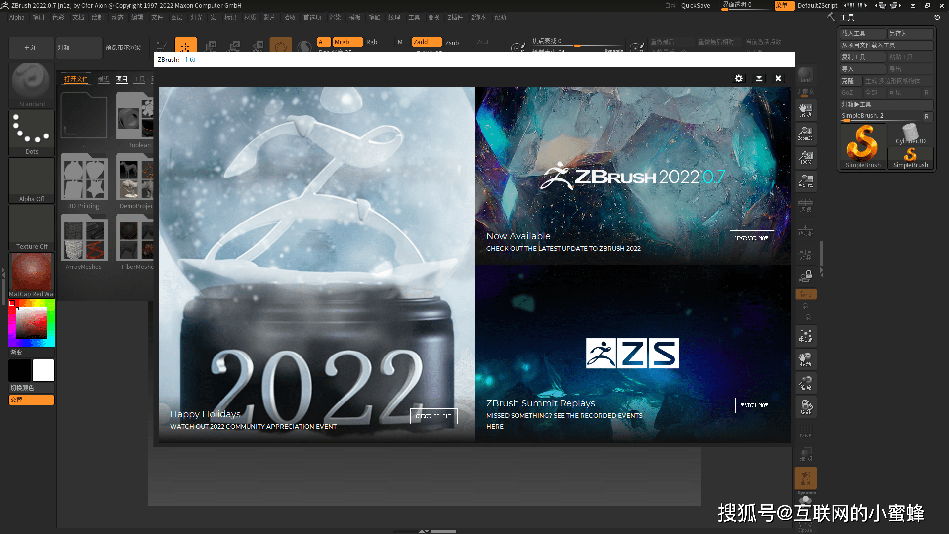Click the 滚动 scroll canvas icon
The height and width of the screenshot is (534, 949).
point(806,110)
